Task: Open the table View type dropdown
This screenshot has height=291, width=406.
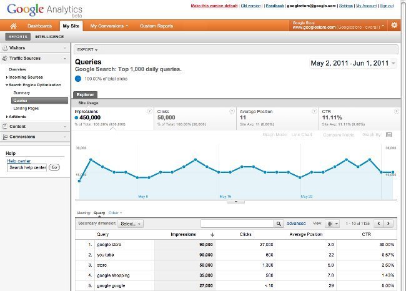Action: click(333, 223)
